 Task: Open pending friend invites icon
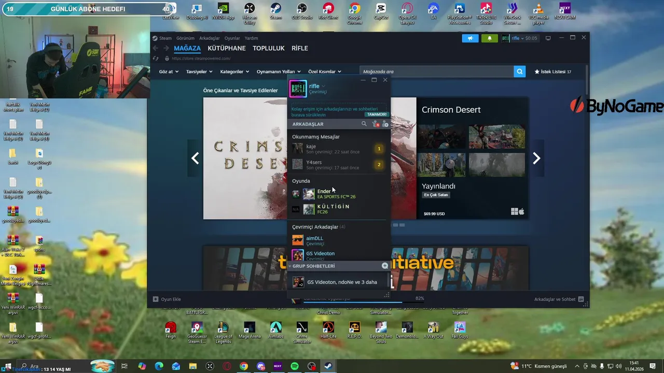coord(376,124)
